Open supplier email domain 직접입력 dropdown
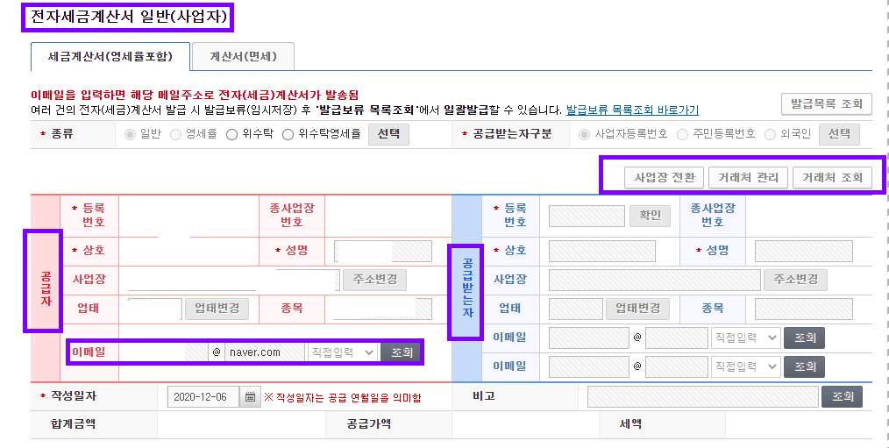 point(343,352)
